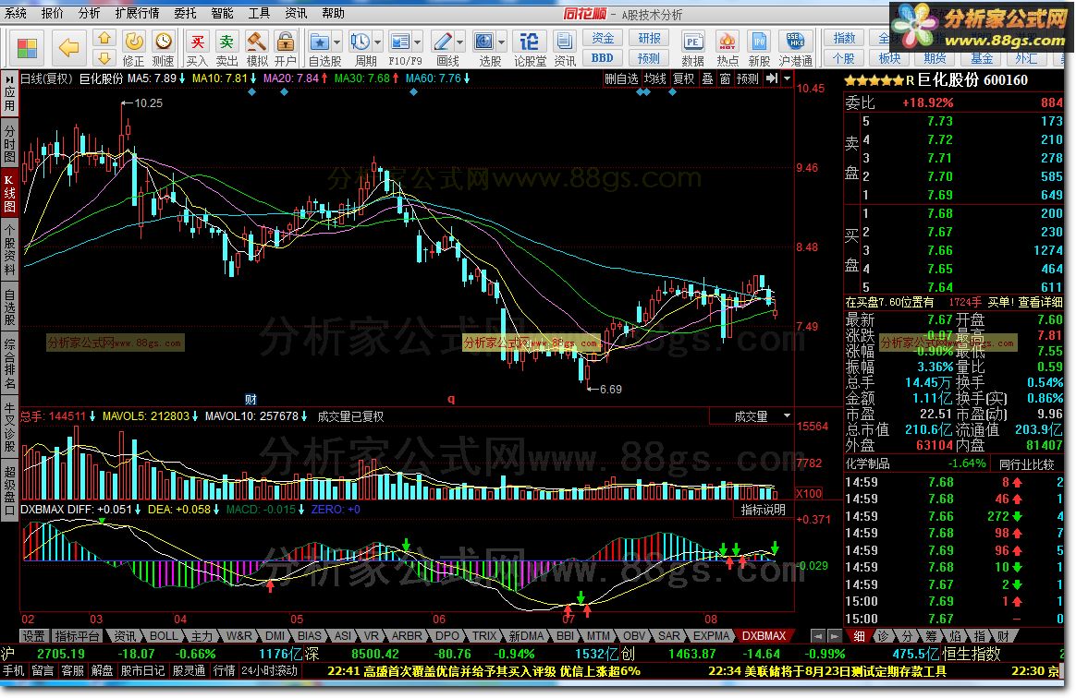Open the 指标说明 indicator description
1076x698 pixels.
[763, 510]
